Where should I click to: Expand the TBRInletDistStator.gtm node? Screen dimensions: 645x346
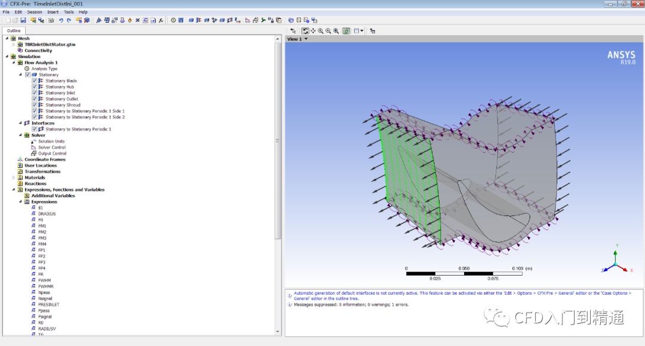[x=14, y=44]
